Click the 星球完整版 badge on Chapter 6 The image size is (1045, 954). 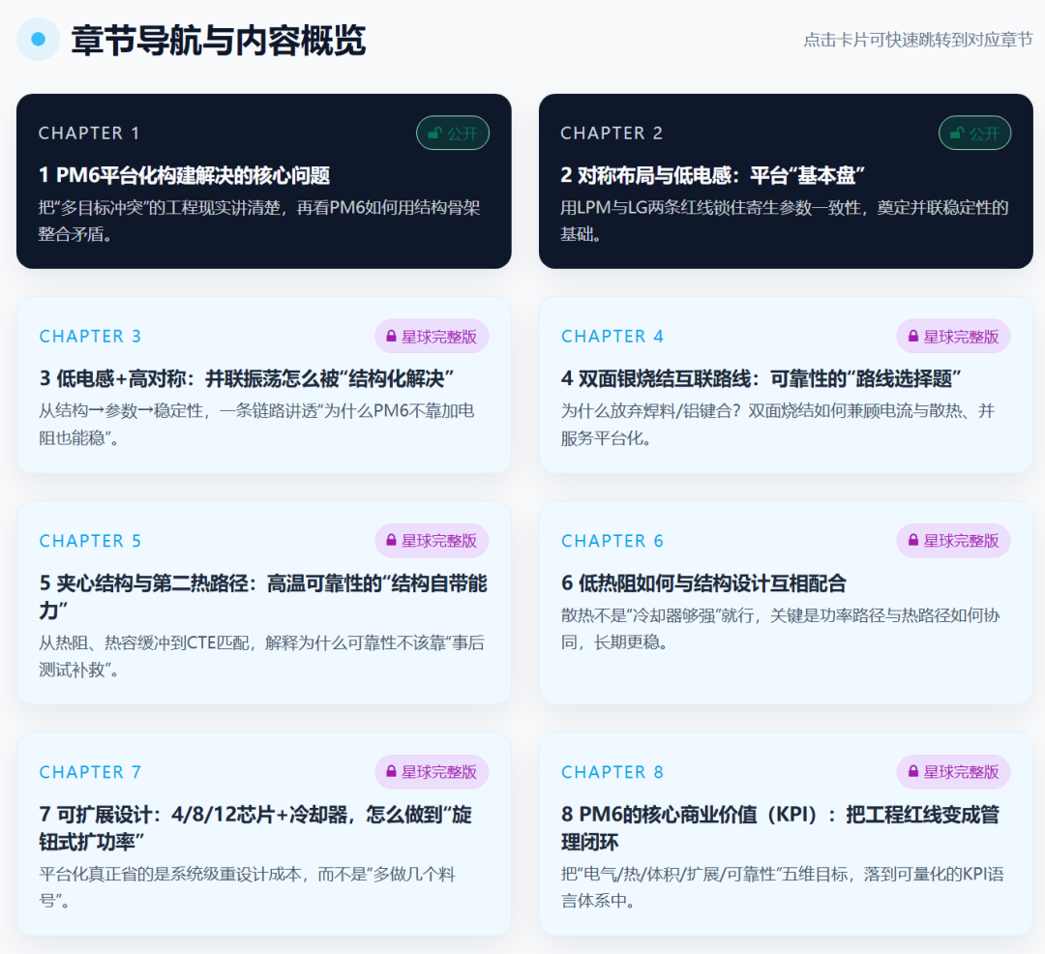(953, 541)
